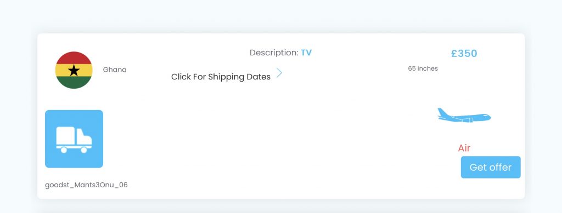Image resolution: width=562 pixels, height=213 pixels.
Task: Click the blue delivery truck icon
Action: coord(74,139)
